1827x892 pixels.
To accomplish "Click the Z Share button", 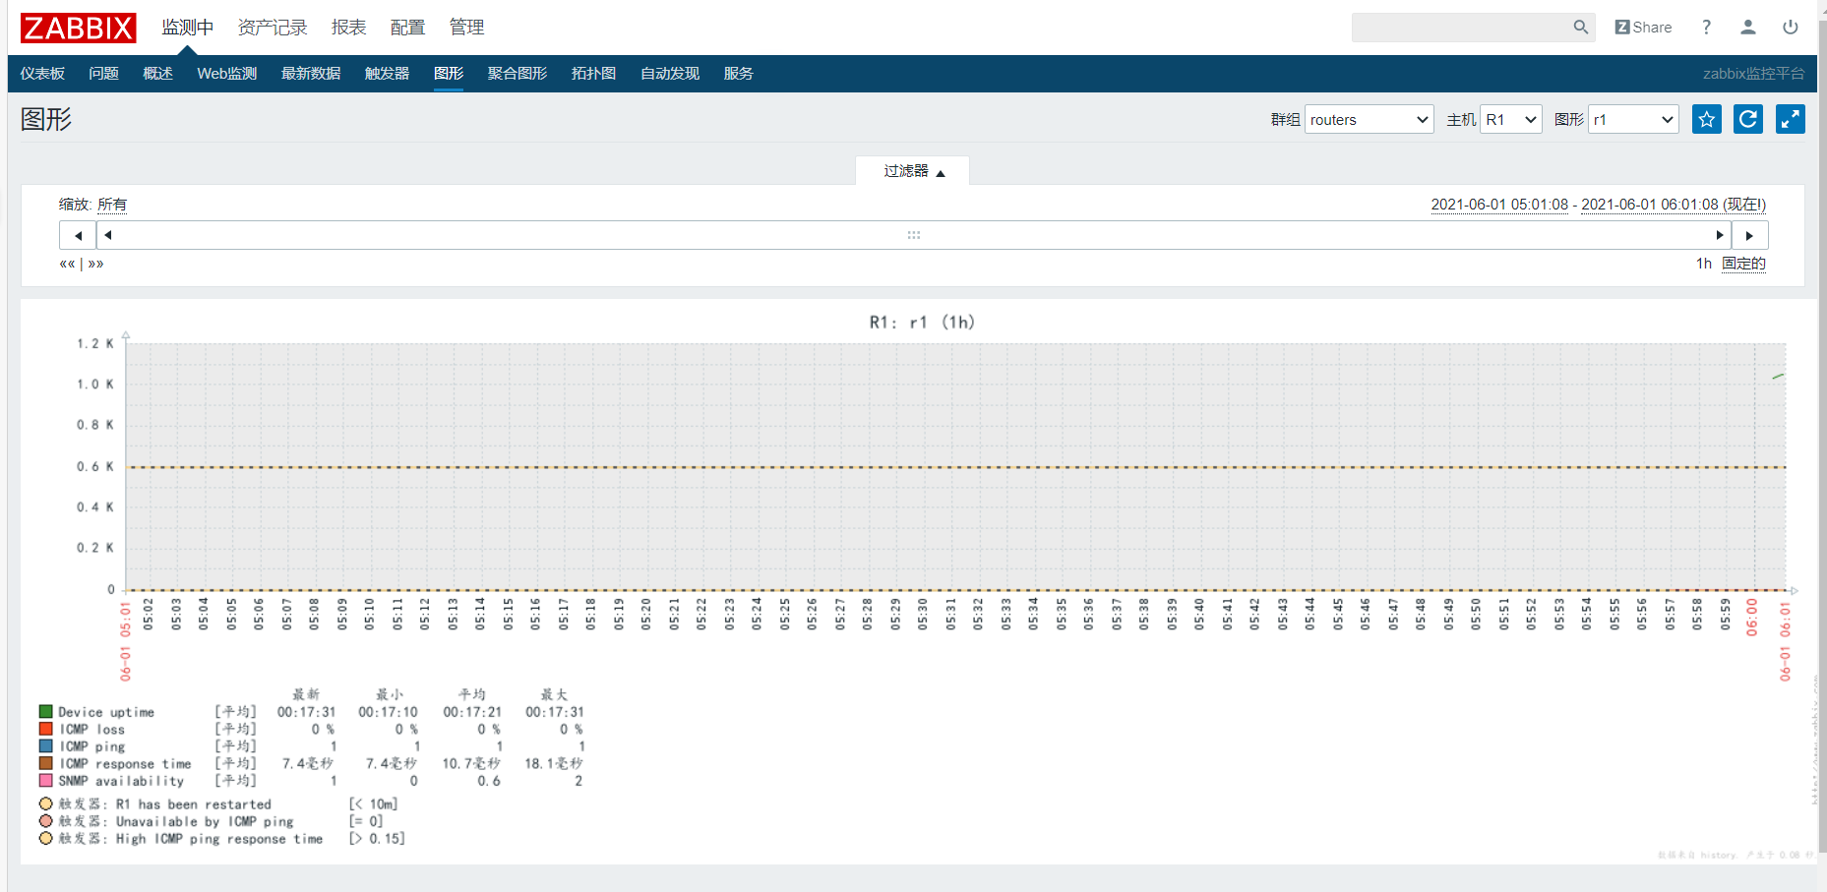I will (1642, 27).
